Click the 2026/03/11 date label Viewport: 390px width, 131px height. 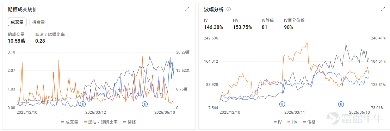coord(295,112)
